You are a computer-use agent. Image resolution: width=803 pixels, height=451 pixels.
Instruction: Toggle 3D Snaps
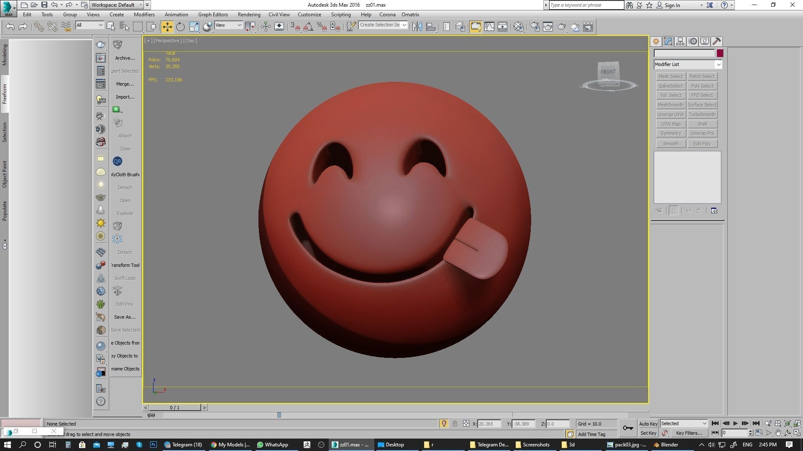tap(295, 27)
